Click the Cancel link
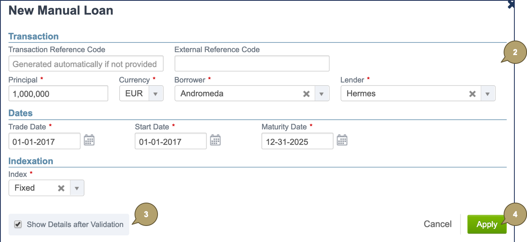 pyautogui.click(x=438, y=224)
